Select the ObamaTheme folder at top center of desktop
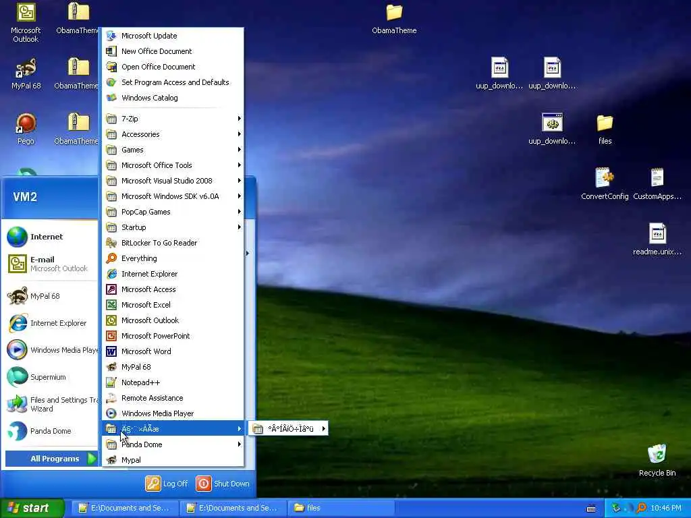Viewport: 691px width, 518px height. click(x=394, y=19)
